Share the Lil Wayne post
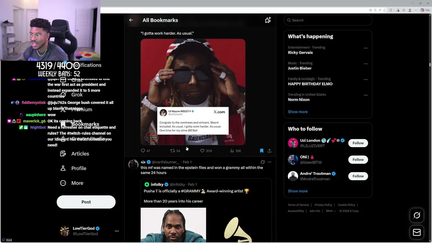Viewport: 432px width, 243px height. point(269,151)
